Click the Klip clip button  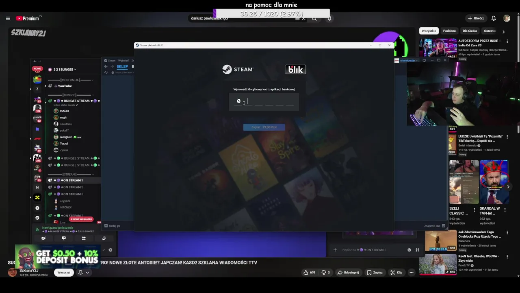click(396, 272)
